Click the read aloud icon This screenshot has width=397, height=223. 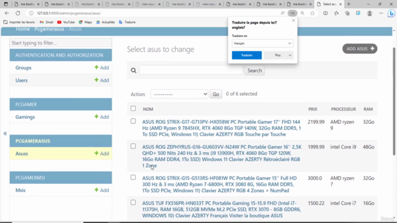tap(283, 13)
